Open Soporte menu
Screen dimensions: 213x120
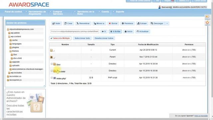point(120,12)
